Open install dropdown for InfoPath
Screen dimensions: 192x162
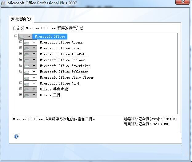[x=30, y=54]
